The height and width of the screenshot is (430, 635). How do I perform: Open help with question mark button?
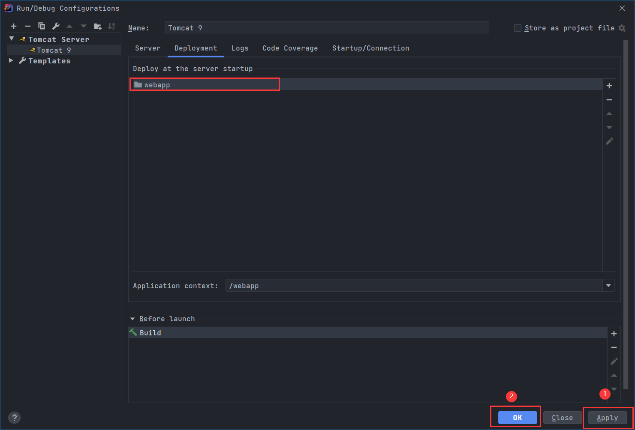click(14, 418)
